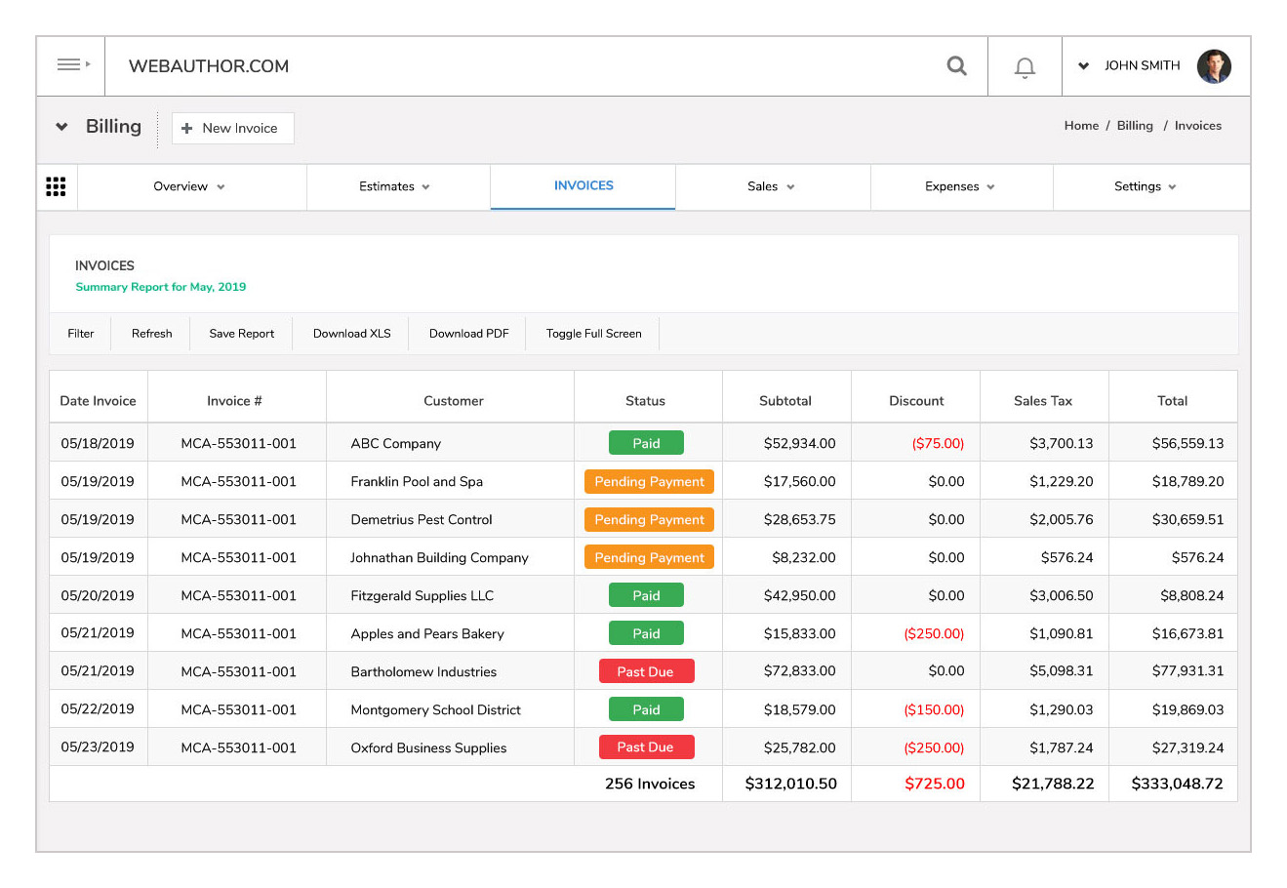The image size is (1287, 888).
Task: Toggle Full Screen view
Action: pos(593,334)
